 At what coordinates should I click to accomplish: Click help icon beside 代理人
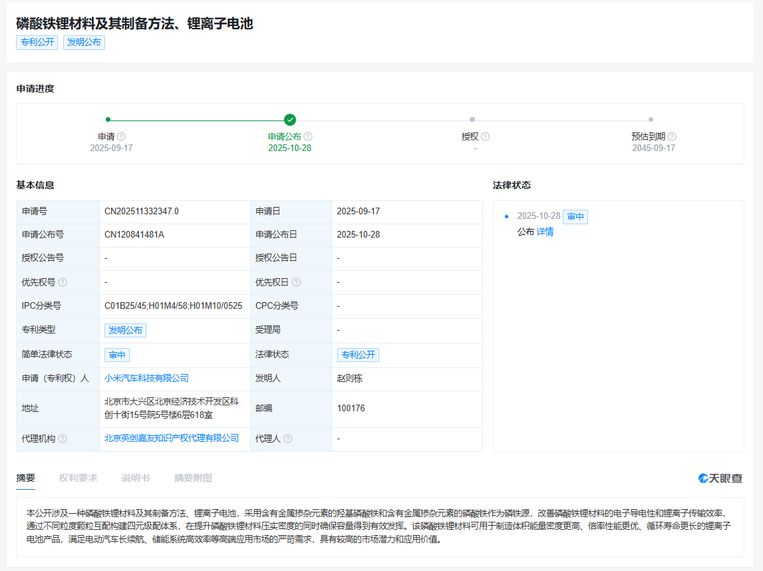point(287,439)
